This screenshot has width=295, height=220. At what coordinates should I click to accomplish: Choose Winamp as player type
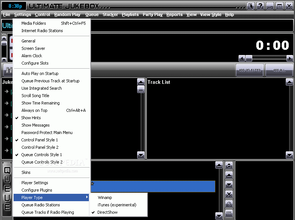(105, 197)
